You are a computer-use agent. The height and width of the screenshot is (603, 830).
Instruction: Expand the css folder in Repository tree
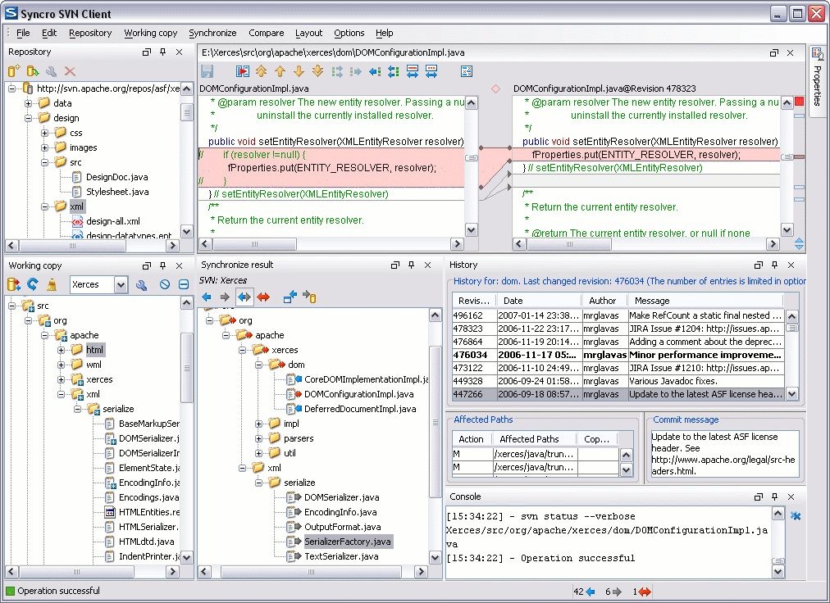[45, 133]
